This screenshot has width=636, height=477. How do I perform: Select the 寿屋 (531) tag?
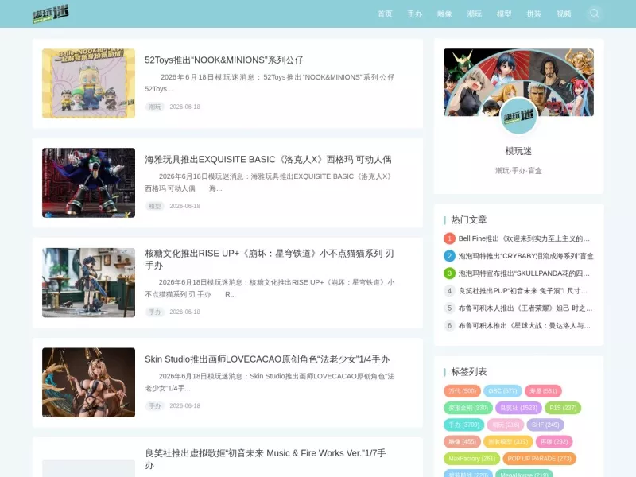[543, 391]
